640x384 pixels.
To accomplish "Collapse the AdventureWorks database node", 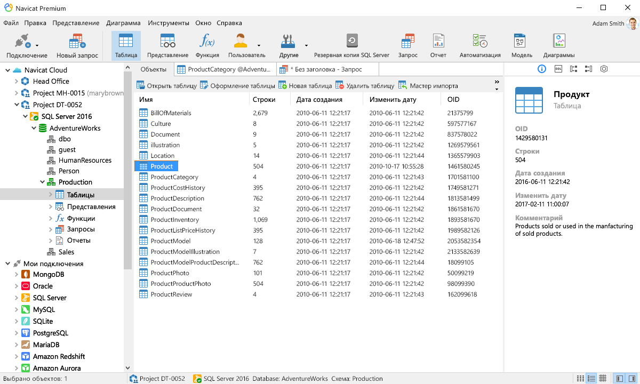I will (33, 129).
